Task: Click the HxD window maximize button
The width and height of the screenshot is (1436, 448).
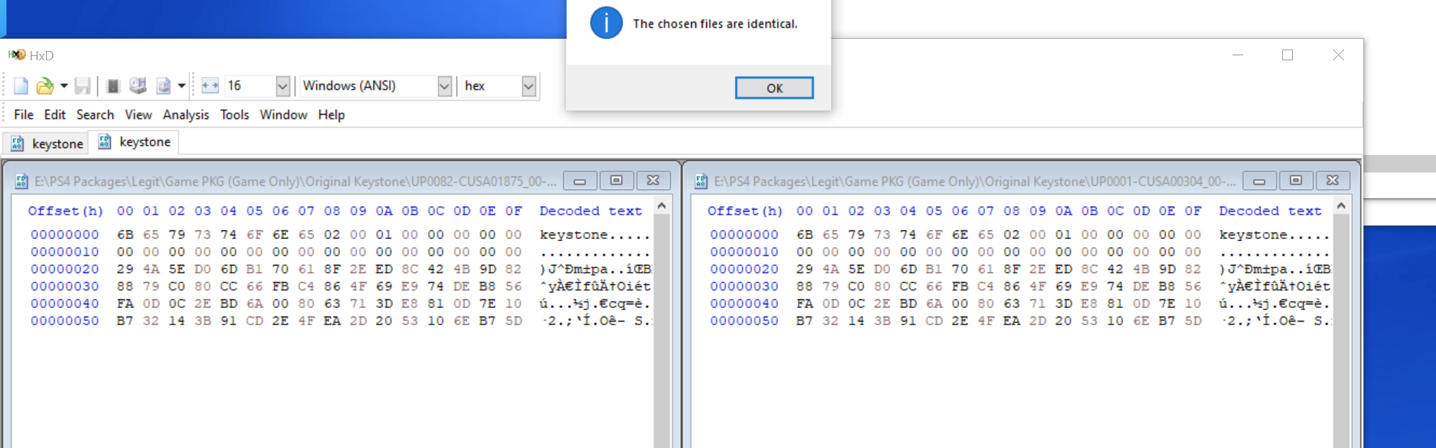Action: [1287, 55]
